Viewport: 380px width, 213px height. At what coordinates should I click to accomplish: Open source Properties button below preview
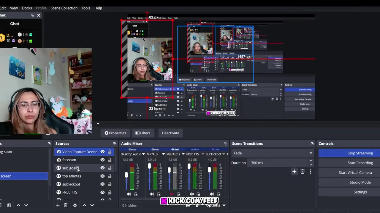115,133
